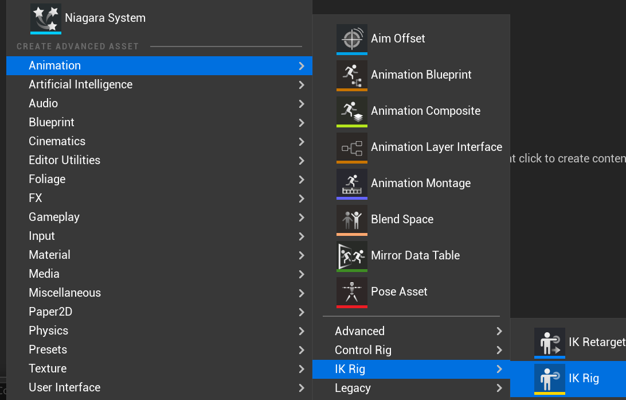Open the Advanced animation submenu
Viewport: 626px width, 400px height.
pyautogui.click(x=411, y=331)
